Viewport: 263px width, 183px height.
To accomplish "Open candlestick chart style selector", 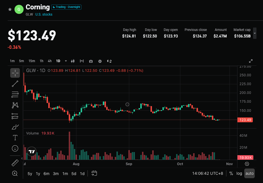I will click(x=73, y=61).
